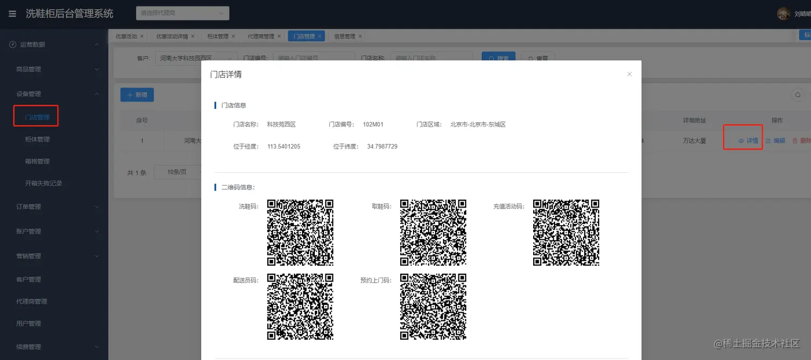811x360 pixels.
Task: Expand the 商品管理 sidebar menu
Action: tap(54, 69)
